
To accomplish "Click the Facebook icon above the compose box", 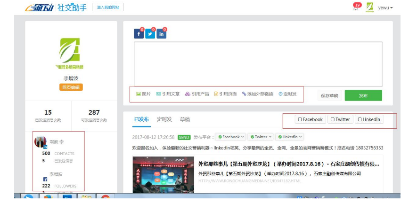I will (139, 34).
